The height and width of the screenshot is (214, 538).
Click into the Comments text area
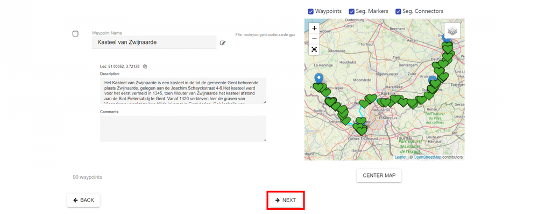183,129
